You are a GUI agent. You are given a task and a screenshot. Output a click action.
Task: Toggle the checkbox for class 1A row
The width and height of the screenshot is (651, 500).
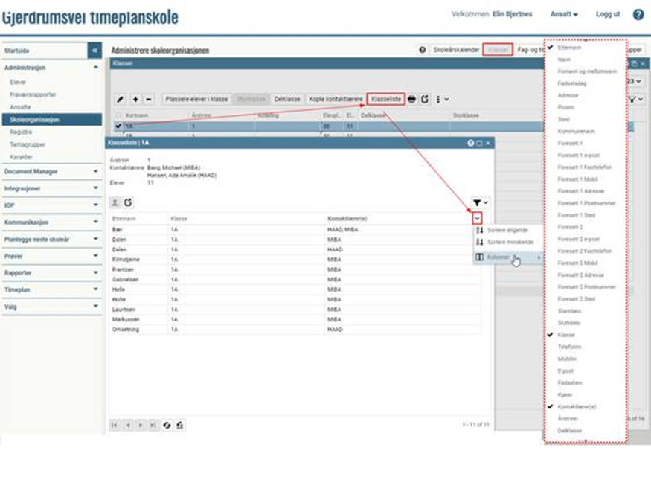click(118, 126)
